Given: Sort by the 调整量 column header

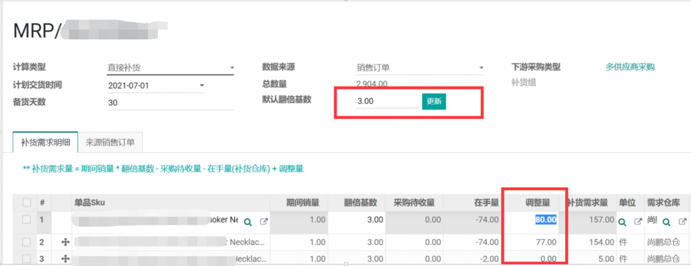Looking at the screenshot, I should tap(538, 202).
